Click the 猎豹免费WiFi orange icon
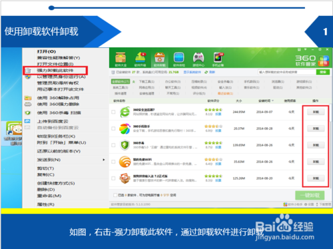333x249 pixels. (x=125, y=162)
